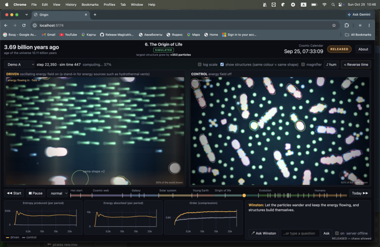380x247 pixels.
Task: Open the Chrome three-dot menu
Action: click(x=369, y=25)
